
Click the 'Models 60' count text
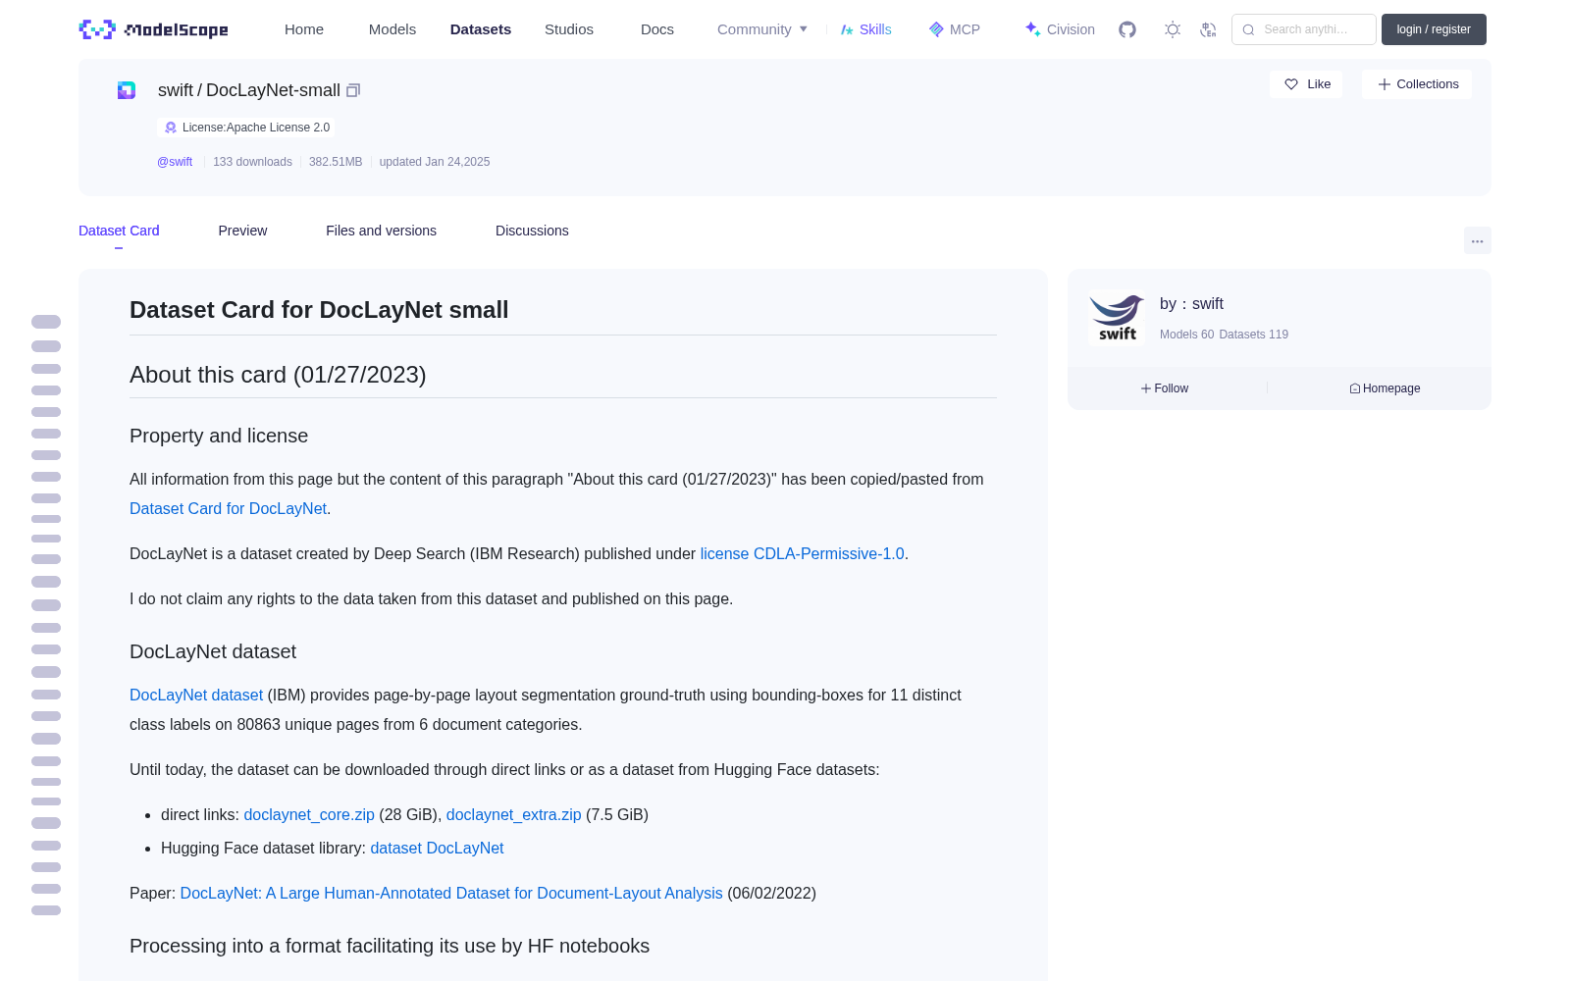pos(1186,335)
